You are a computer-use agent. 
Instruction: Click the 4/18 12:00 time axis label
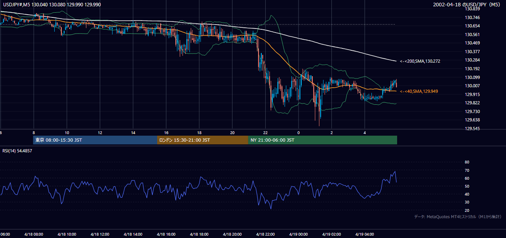tap(100, 234)
